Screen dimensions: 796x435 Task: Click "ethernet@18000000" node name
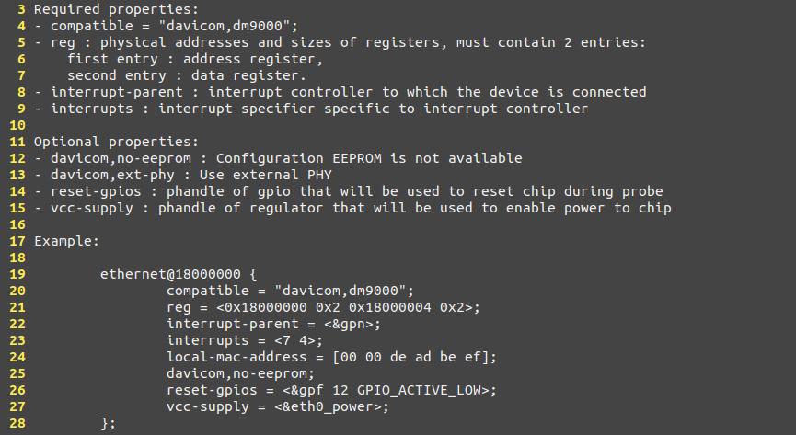click(x=170, y=275)
